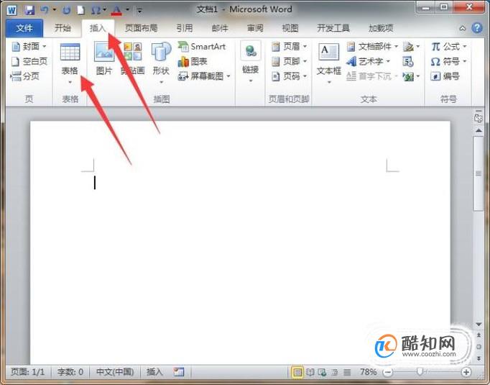
Task: Open Word Help via the question mark icon
Action: coord(477,28)
